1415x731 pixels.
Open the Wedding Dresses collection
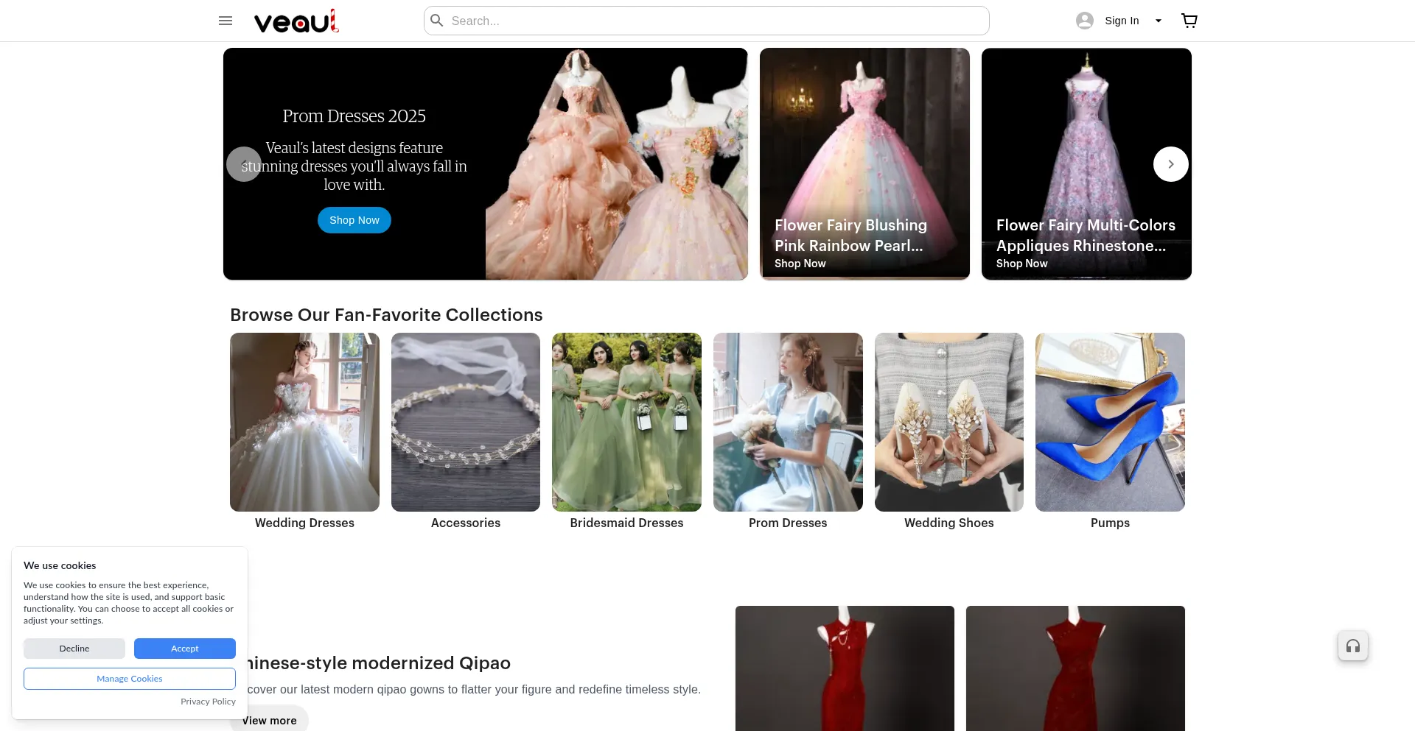pyautogui.click(x=304, y=422)
